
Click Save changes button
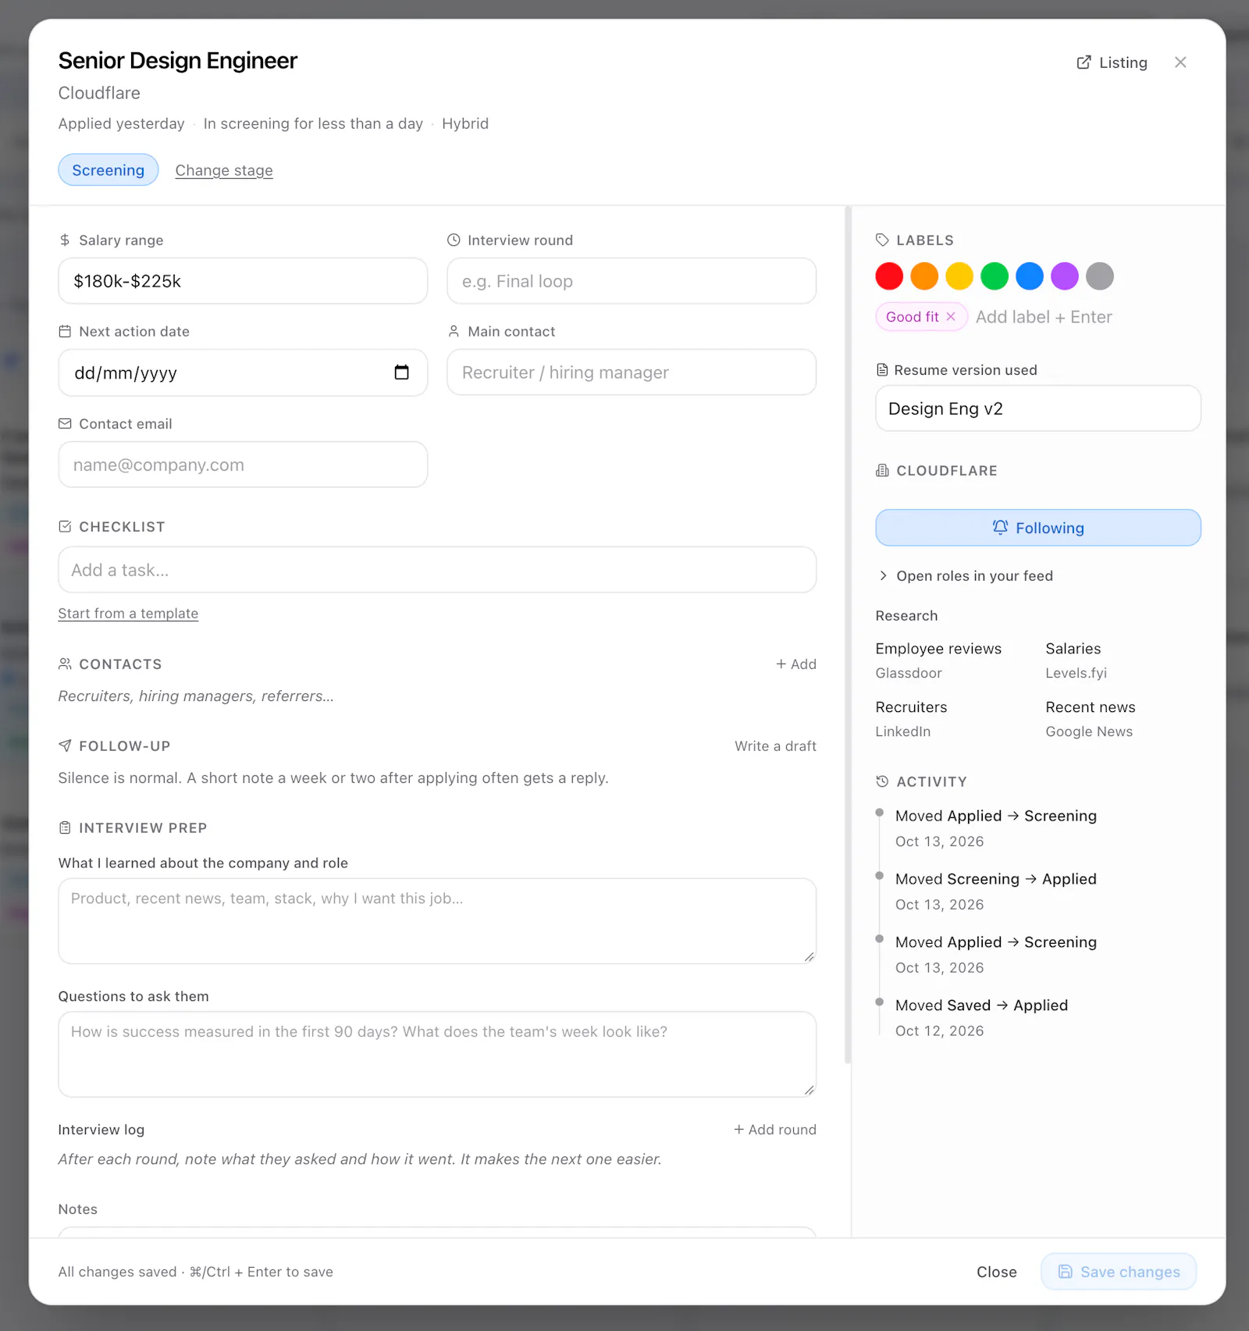[1119, 1272]
